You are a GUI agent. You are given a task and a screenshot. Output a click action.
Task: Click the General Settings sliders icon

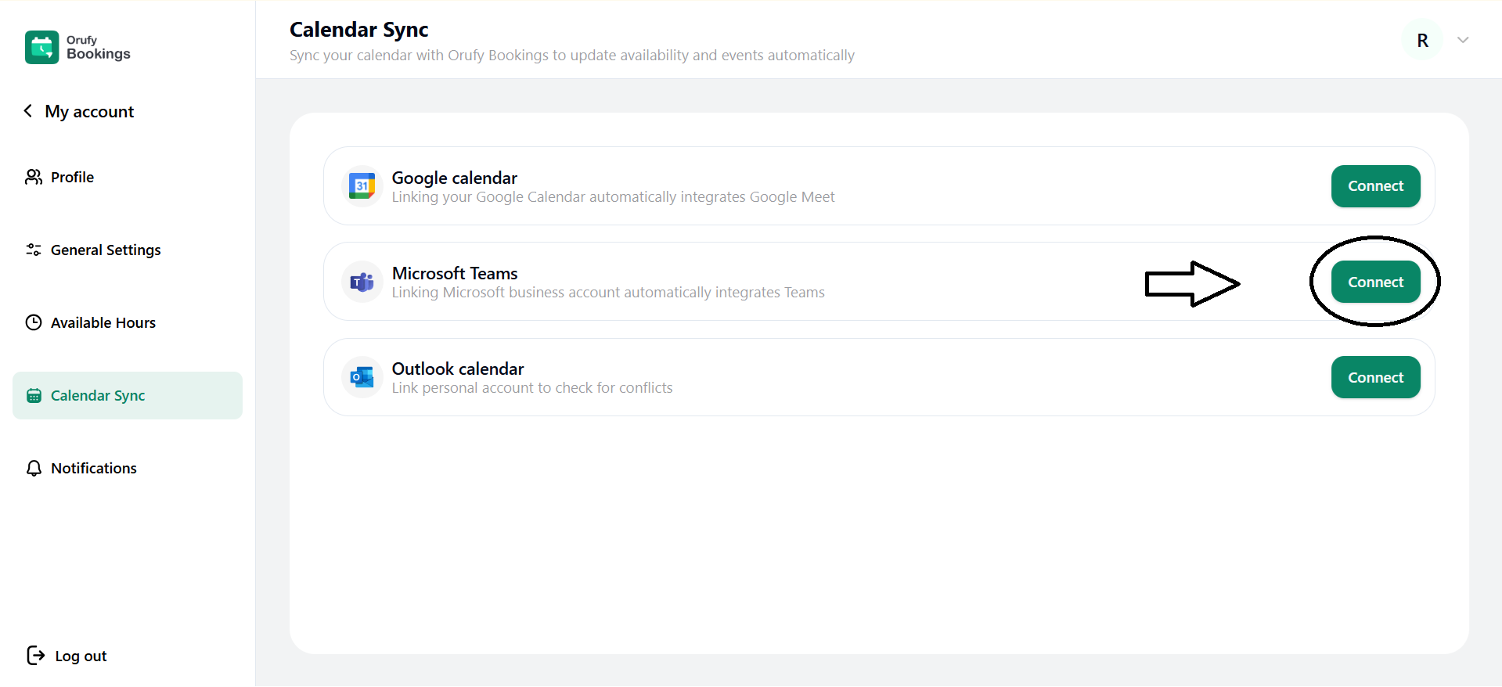tap(34, 250)
